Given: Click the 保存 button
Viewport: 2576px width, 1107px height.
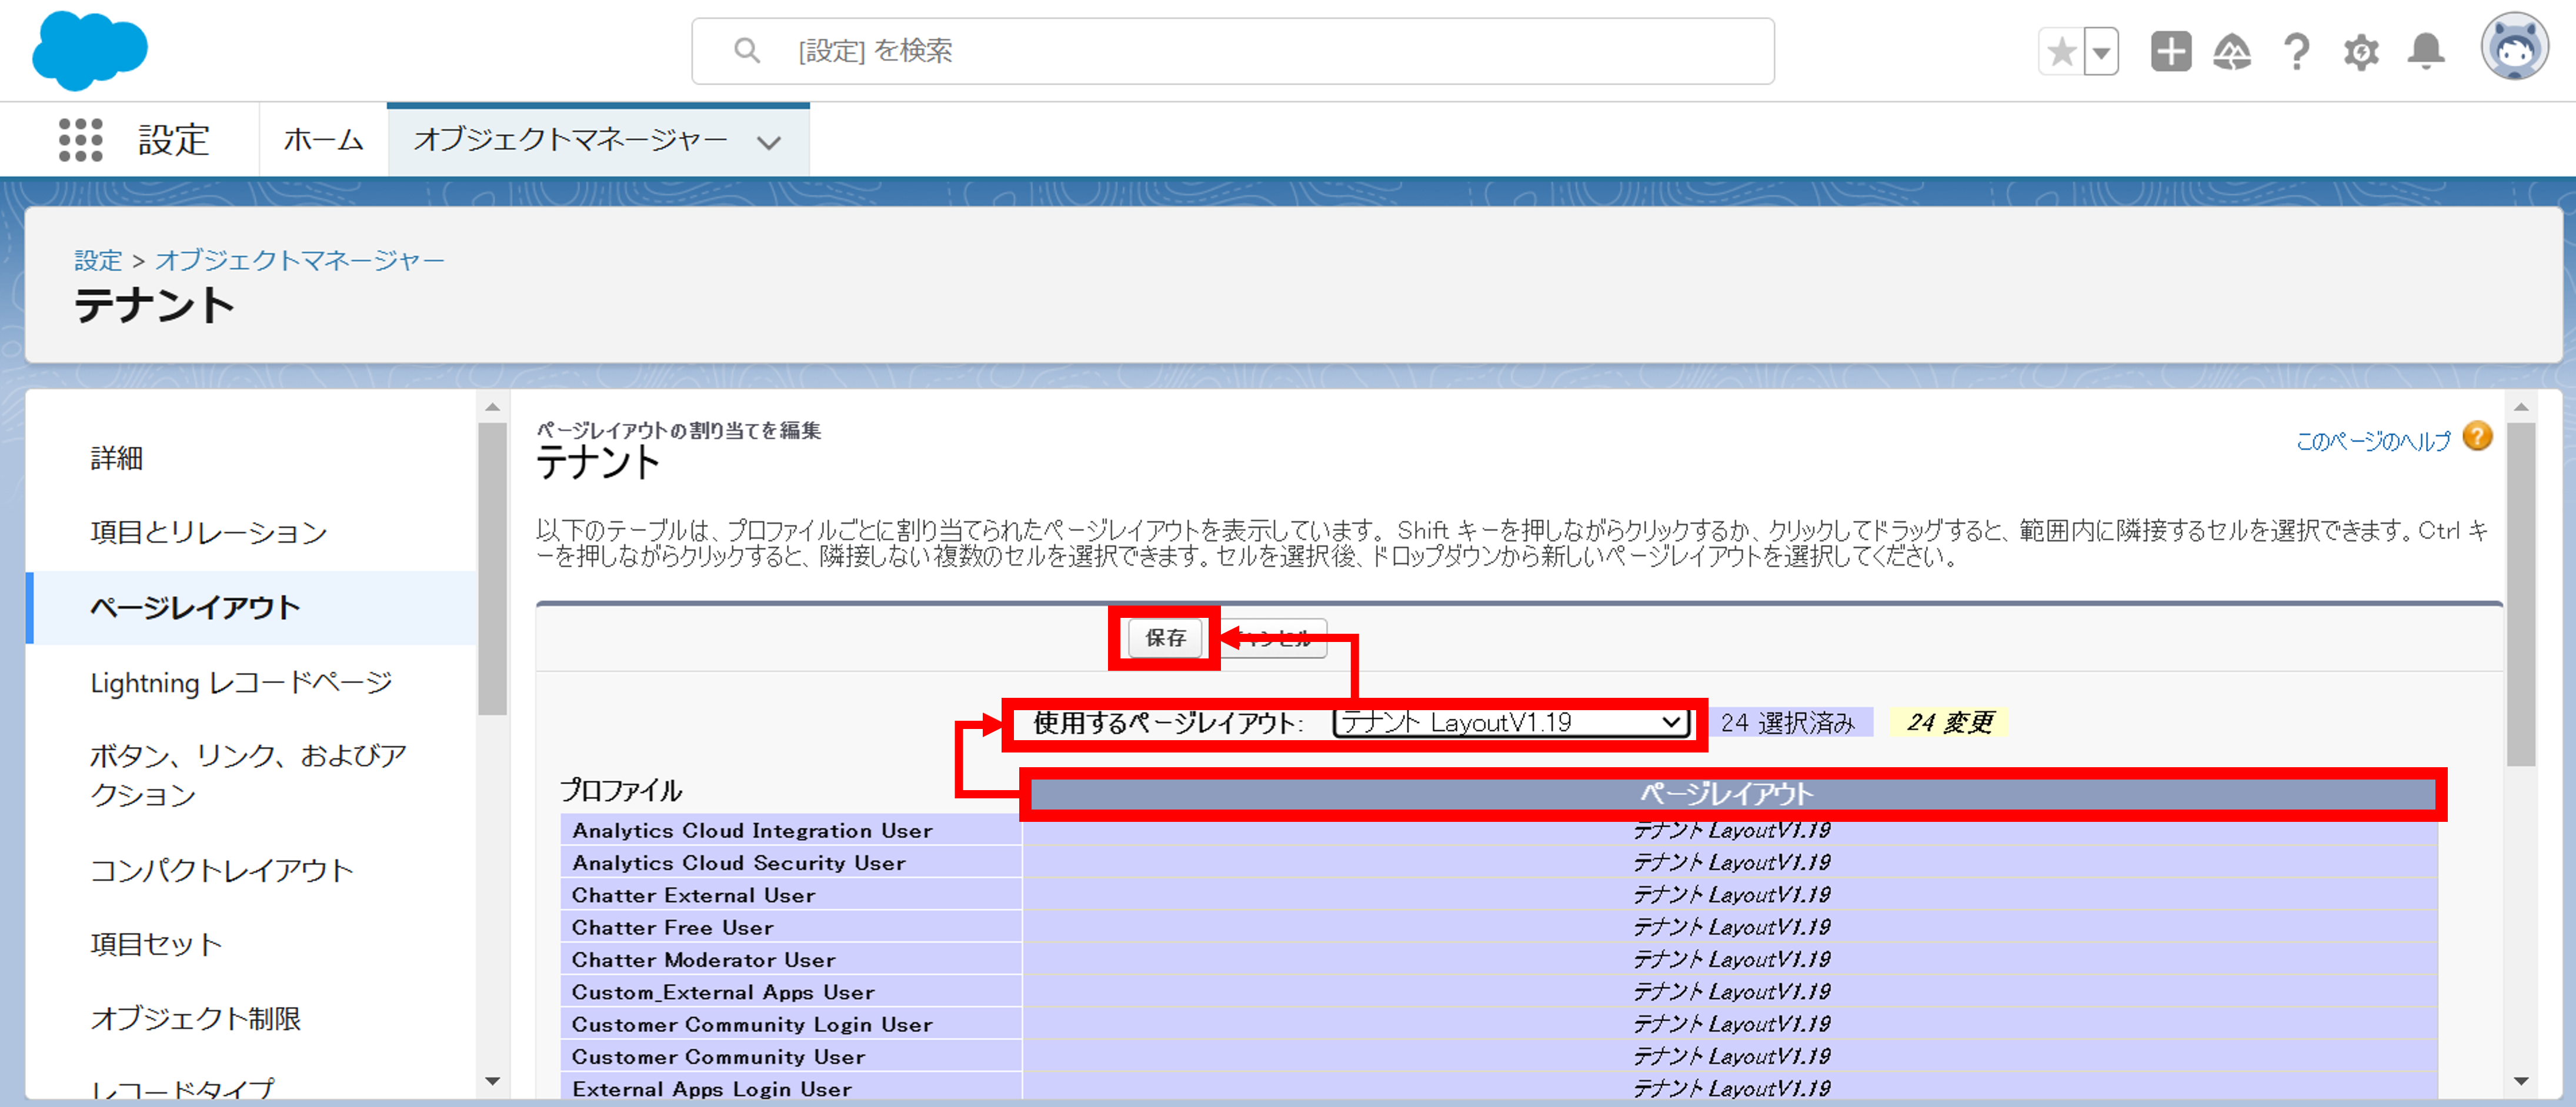Looking at the screenshot, I should [x=1165, y=638].
